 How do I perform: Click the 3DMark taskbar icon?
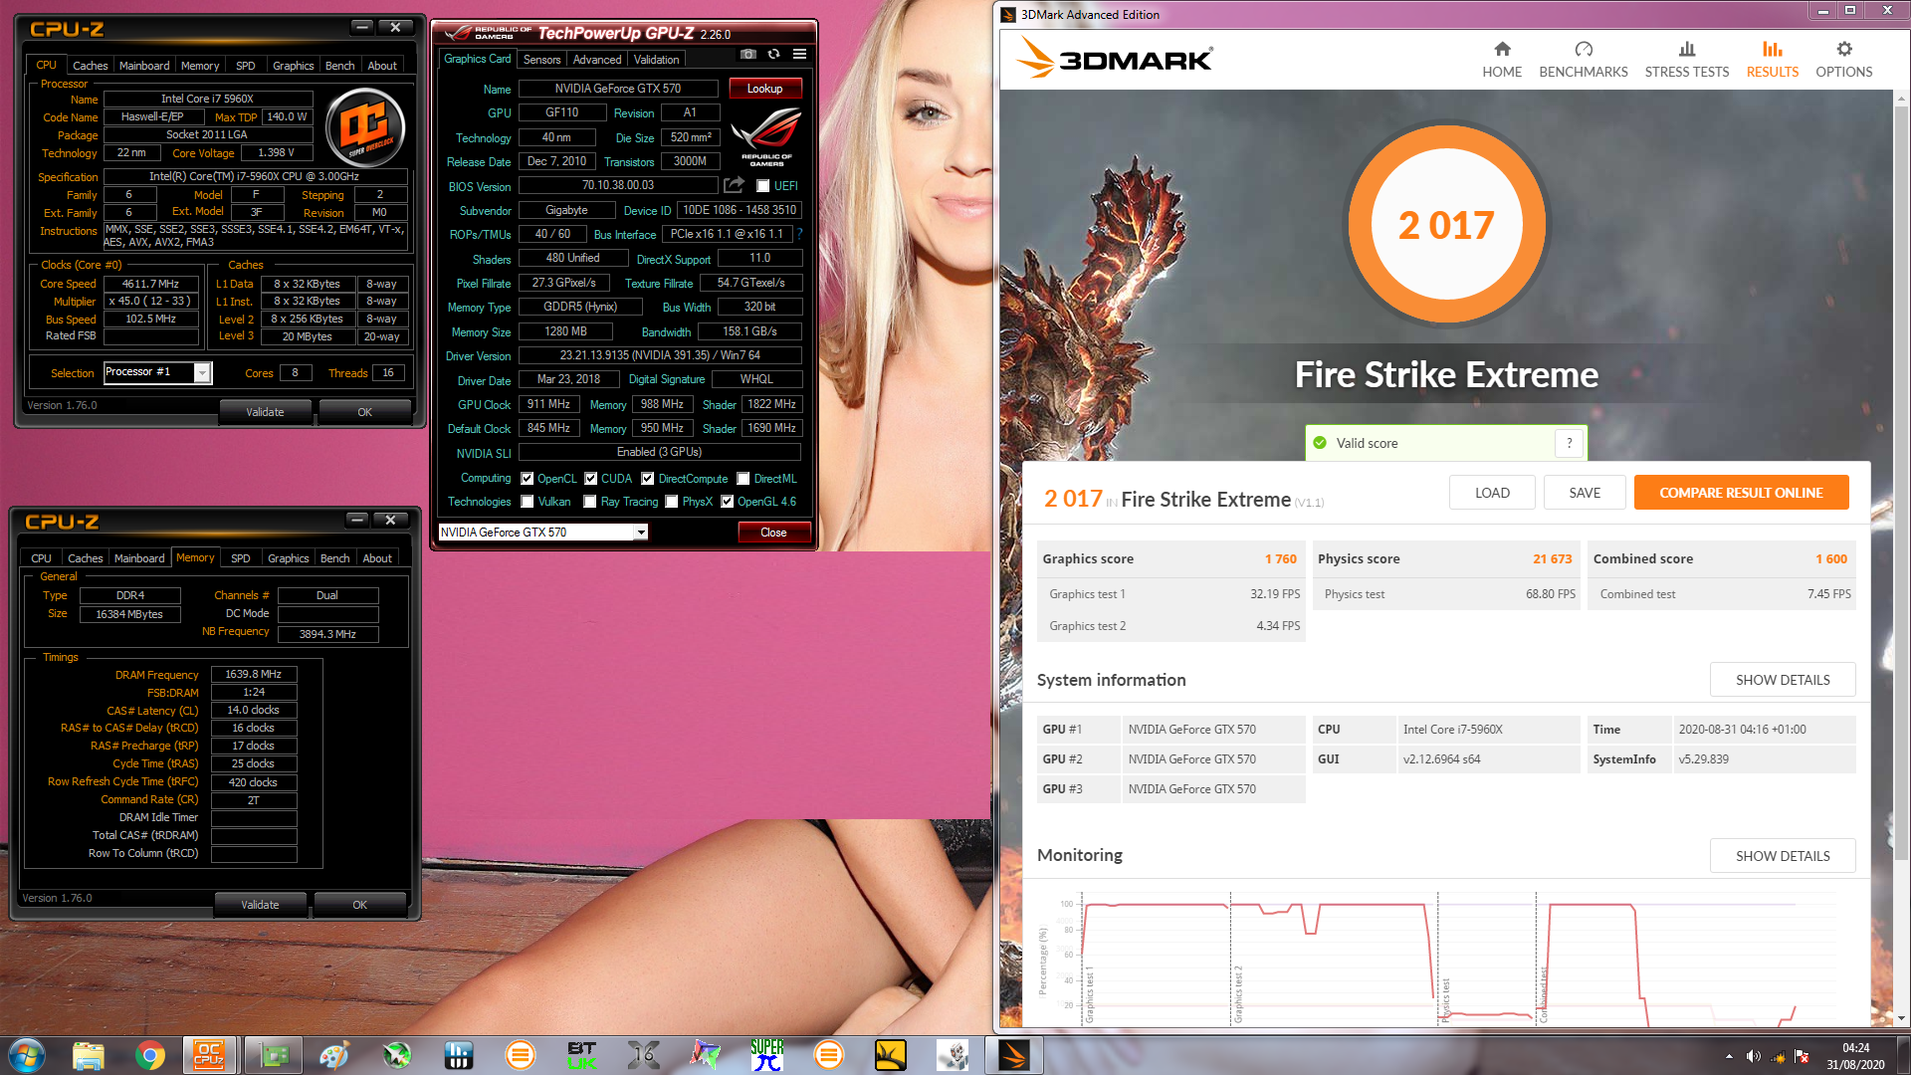click(1013, 1055)
